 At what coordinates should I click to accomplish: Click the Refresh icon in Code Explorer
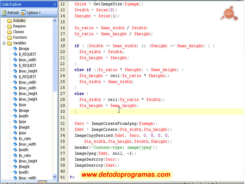click(4, 13)
